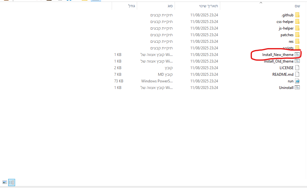307x188 pixels.
Task: Click the js-helper folder icon
Action: [x=297, y=28]
